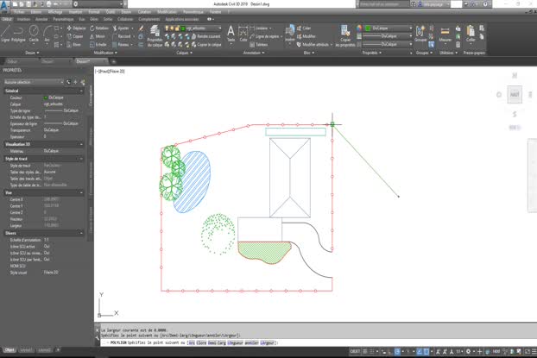The width and height of the screenshot is (537, 358).
Task: Choose the Miroir tool
Action: click(98, 36)
